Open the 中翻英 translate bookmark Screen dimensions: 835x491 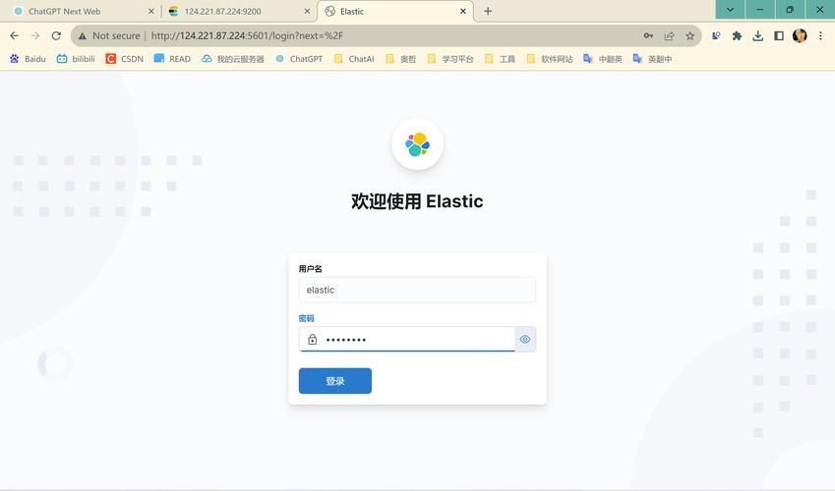point(602,59)
